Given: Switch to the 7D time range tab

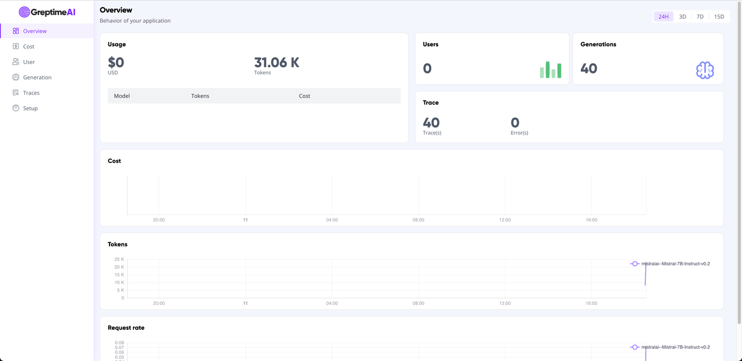Looking at the screenshot, I should pos(700,16).
